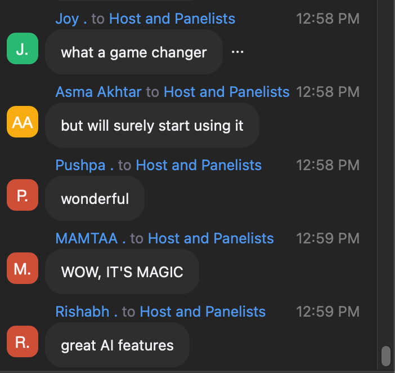Click Rishabh's red "R." avatar
395x373 pixels.
[x=22, y=342]
